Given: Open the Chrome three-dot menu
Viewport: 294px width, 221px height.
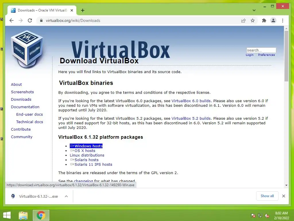Looking at the screenshot, I should (x=283, y=20).
